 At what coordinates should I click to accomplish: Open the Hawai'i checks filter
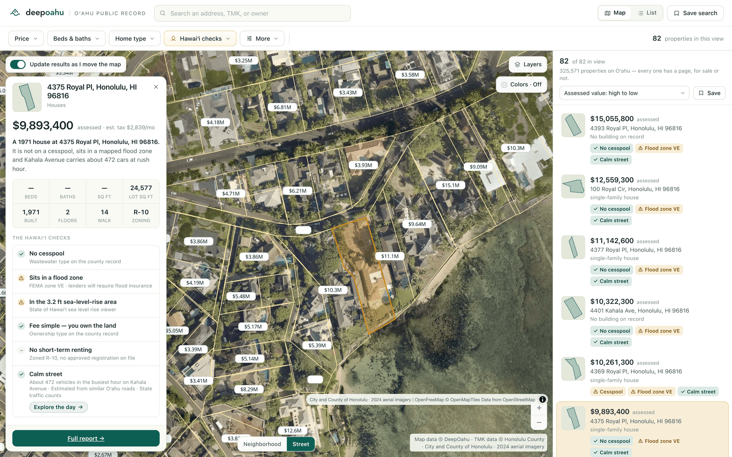(200, 38)
